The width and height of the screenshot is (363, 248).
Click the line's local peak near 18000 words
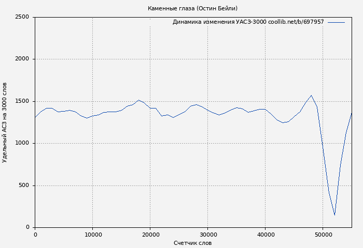click(138, 100)
